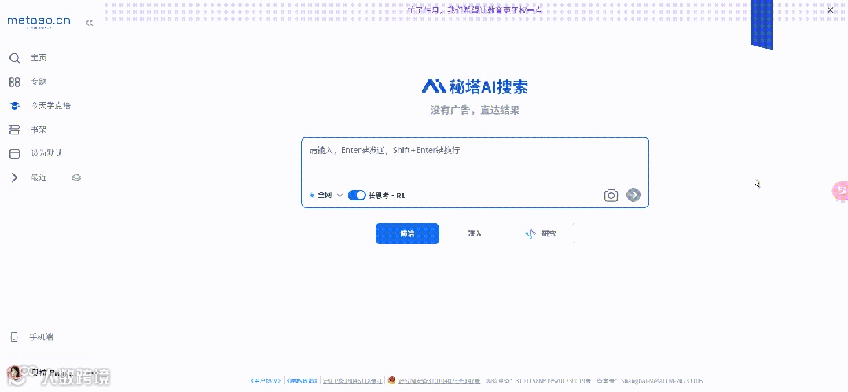Open the user avatar at bottom left

(14, 373)
